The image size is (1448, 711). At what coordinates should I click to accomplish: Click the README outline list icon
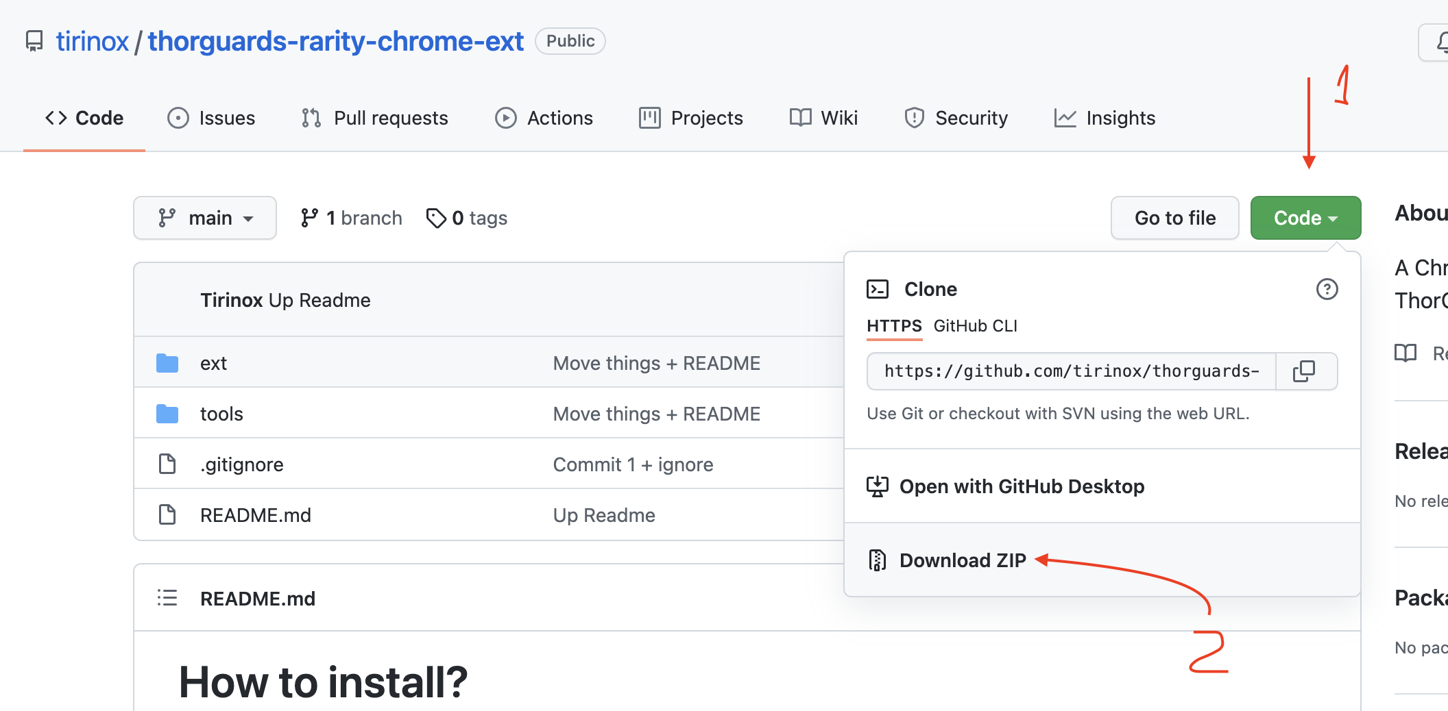167,598
